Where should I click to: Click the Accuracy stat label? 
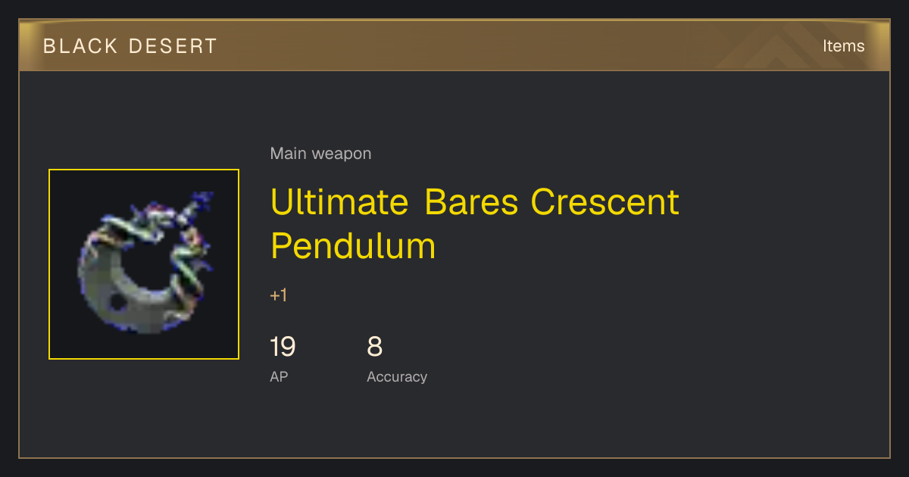pyautogui.click(x=397, y=376)
